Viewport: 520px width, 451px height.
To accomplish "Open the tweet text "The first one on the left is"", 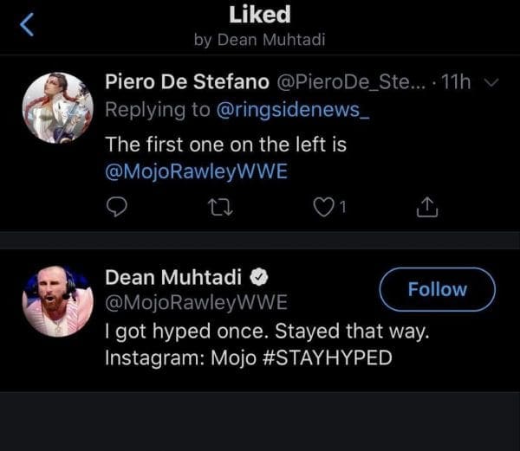I will click(x=225, y=144).
